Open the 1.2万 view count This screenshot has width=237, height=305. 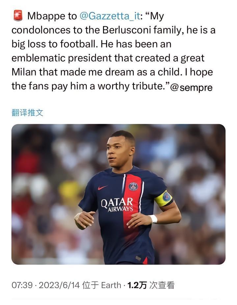[137, 285]
